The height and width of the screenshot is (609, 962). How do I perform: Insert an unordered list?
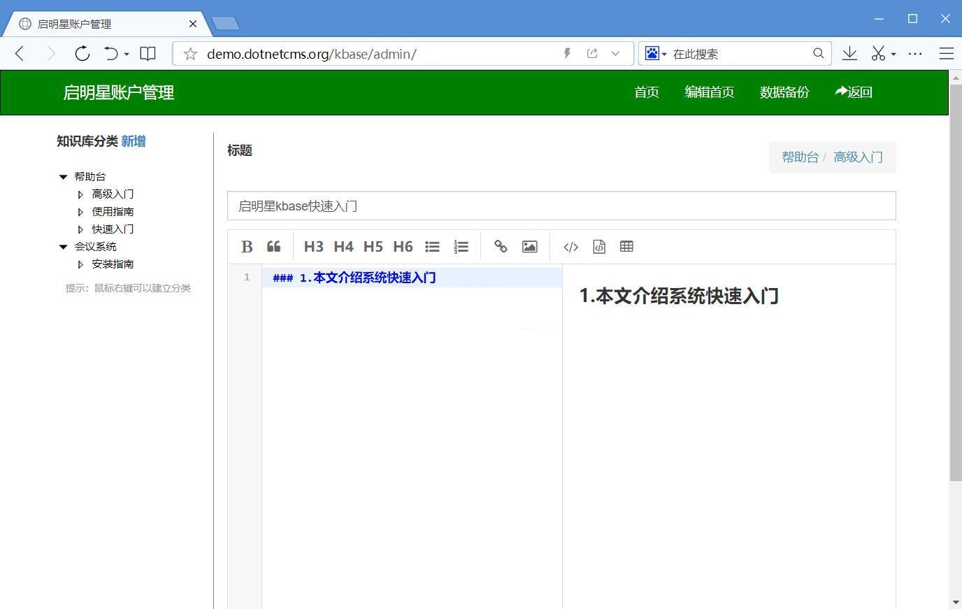pos(432,246)
